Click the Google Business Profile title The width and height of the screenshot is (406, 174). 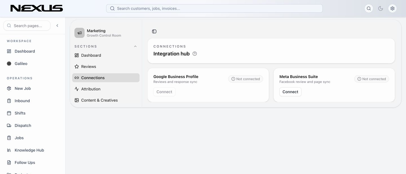(x=176, y=77)
